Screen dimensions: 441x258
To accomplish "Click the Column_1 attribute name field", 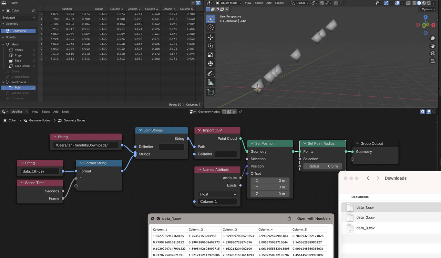I will point(217,202).
